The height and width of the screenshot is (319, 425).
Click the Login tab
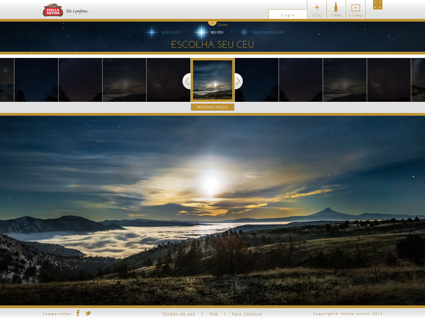288,14
